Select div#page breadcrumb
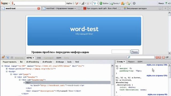This screenshot has height=96, width=171. (x=60, y=62)
